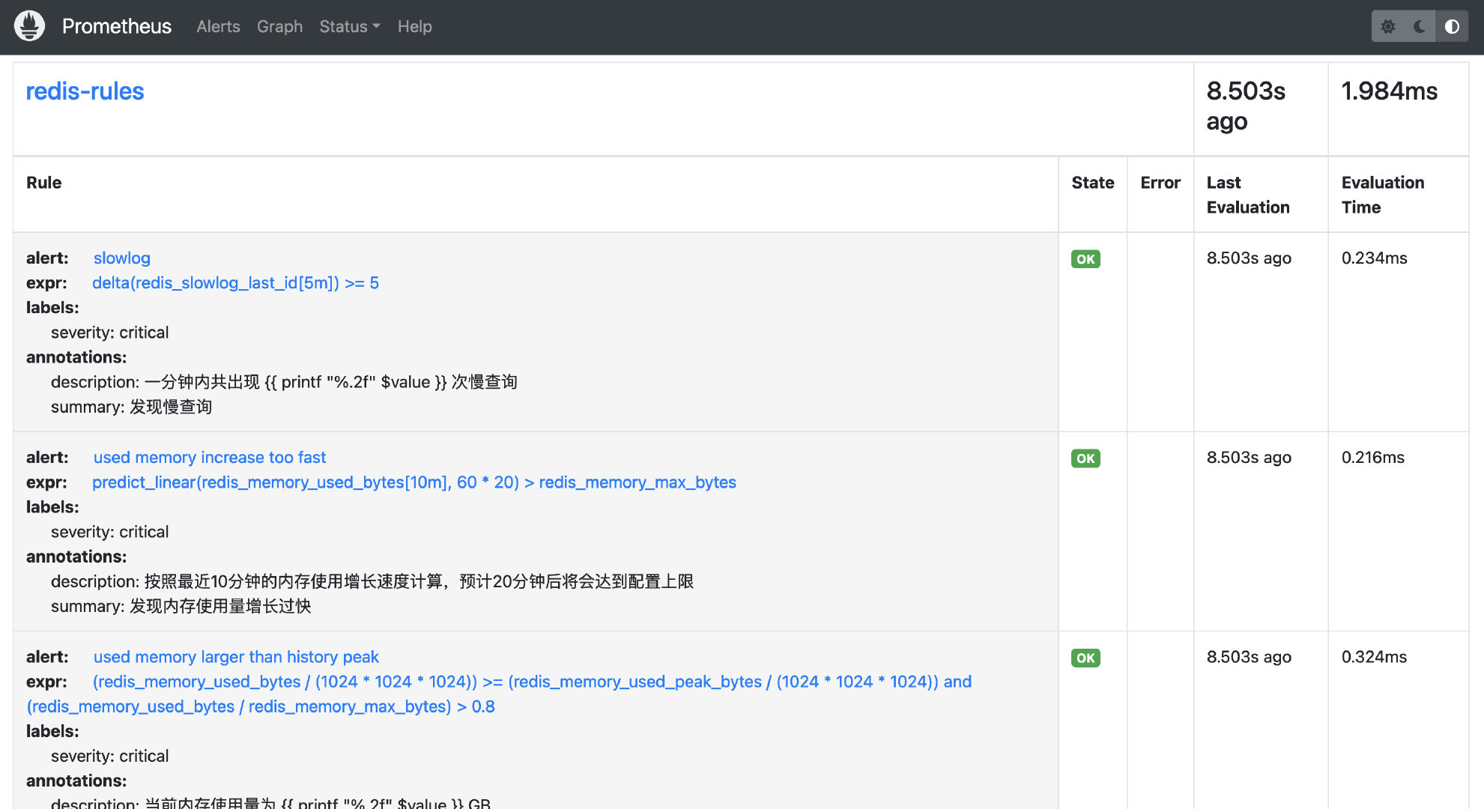Open the 'used memory larger than history peak' alert
Viewport: 1484px width, 809px height.
click(235, 657)
